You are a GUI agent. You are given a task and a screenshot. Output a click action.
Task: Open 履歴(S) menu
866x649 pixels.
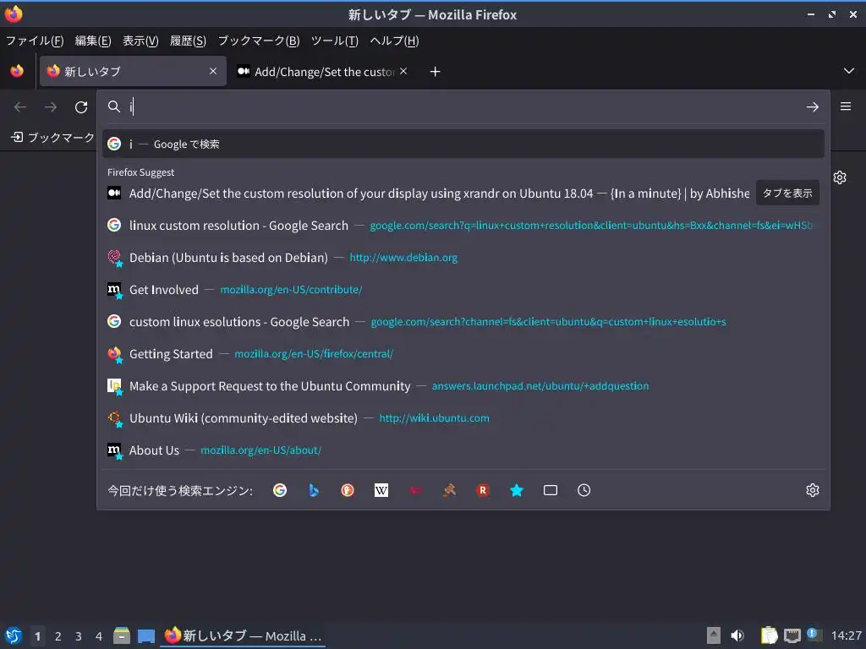(188, 41)
